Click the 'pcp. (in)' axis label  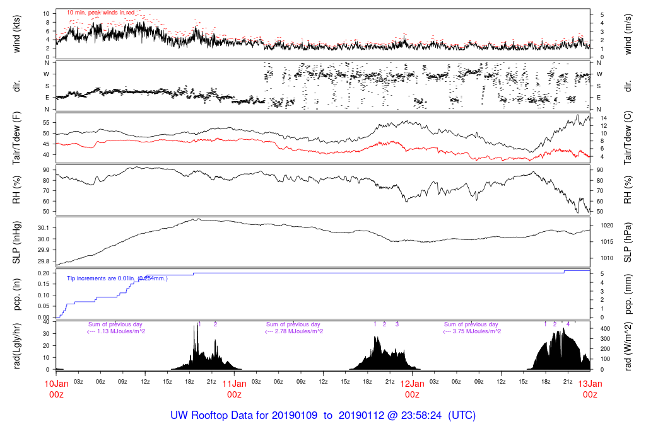pos(16,294)
